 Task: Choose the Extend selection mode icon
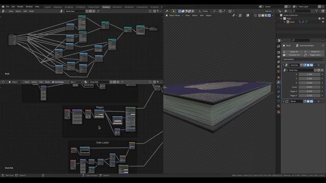tap(183, 11)
